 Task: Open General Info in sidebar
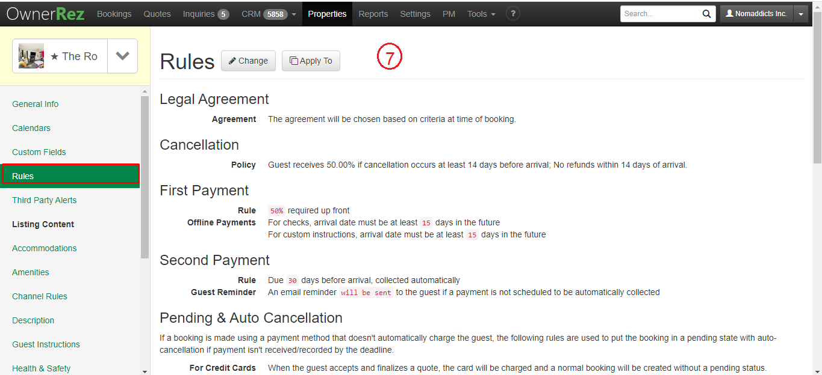click(x=36, y=104)
